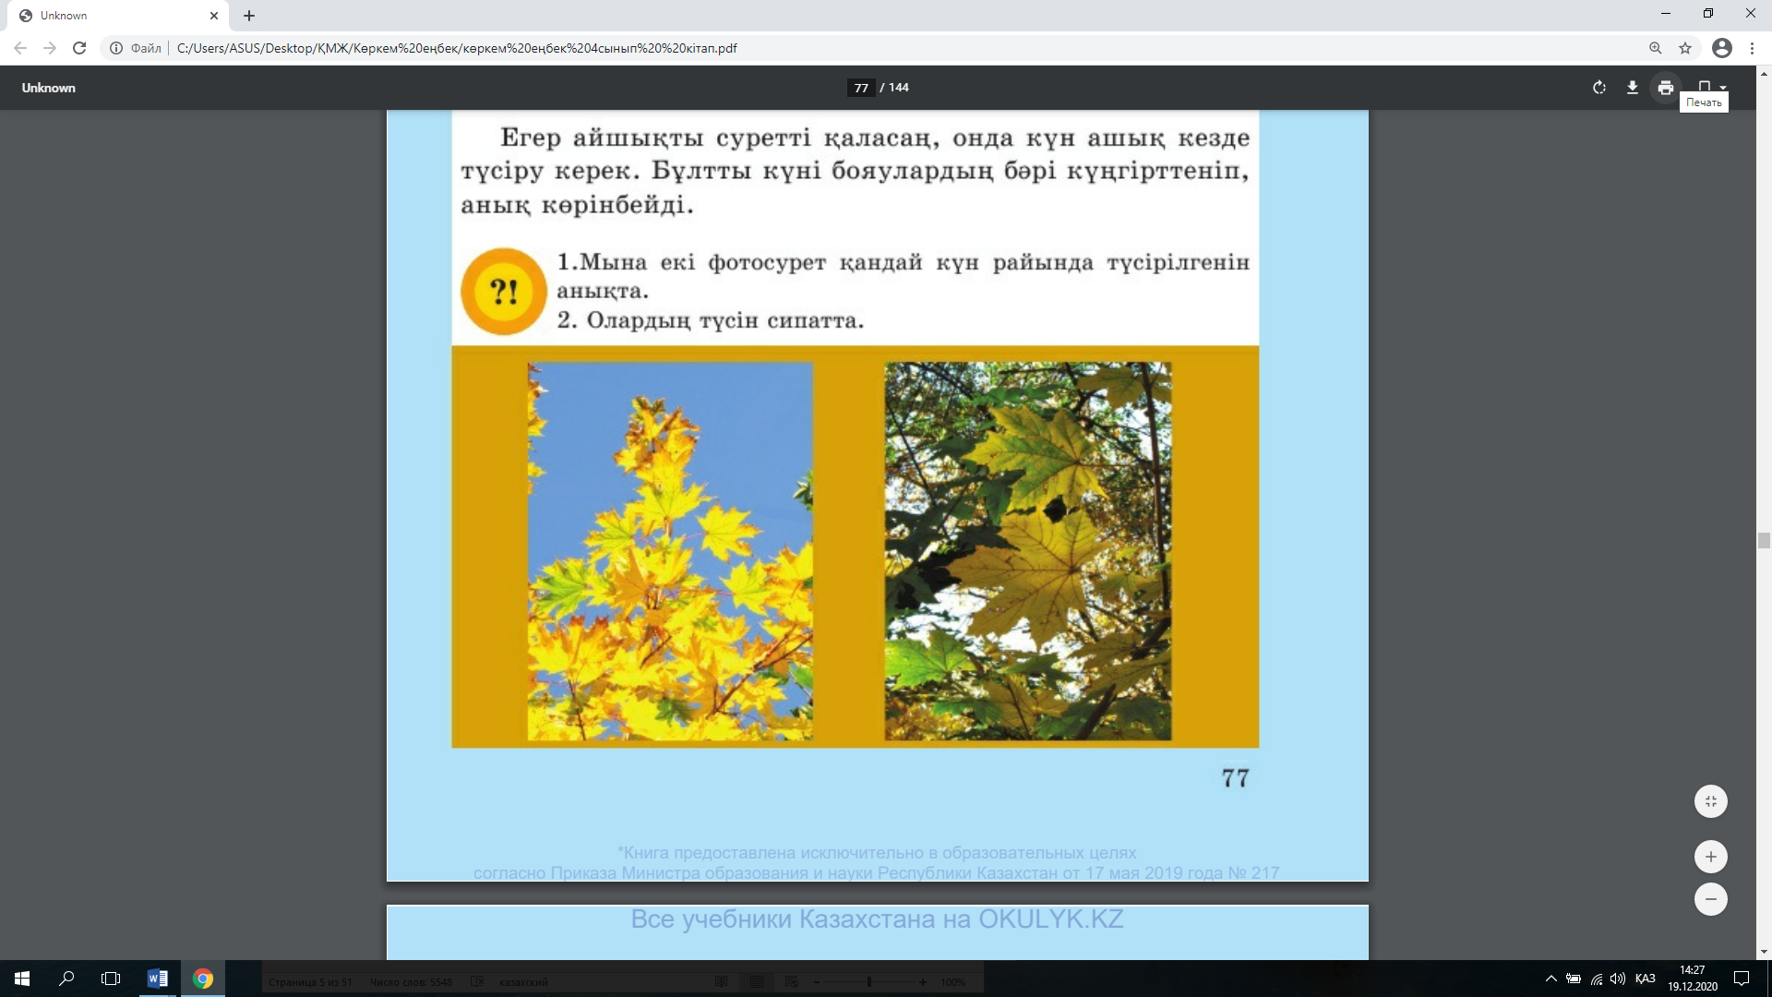1772x997 pixels.
Task: Print the PDF document
Action: click(1665, 88)
